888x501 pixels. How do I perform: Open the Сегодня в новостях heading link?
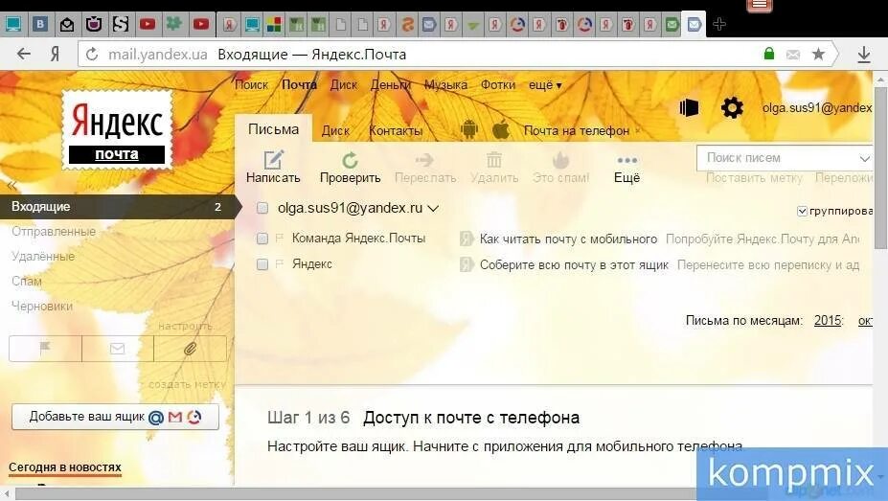click(x=64, y=467)
